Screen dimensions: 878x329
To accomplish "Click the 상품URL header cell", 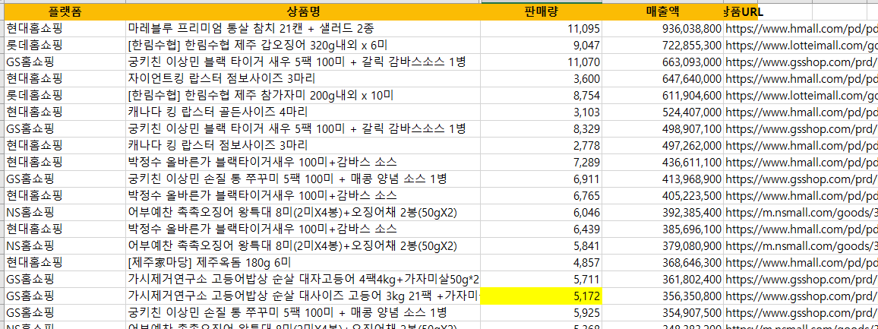I will (744, 11).
